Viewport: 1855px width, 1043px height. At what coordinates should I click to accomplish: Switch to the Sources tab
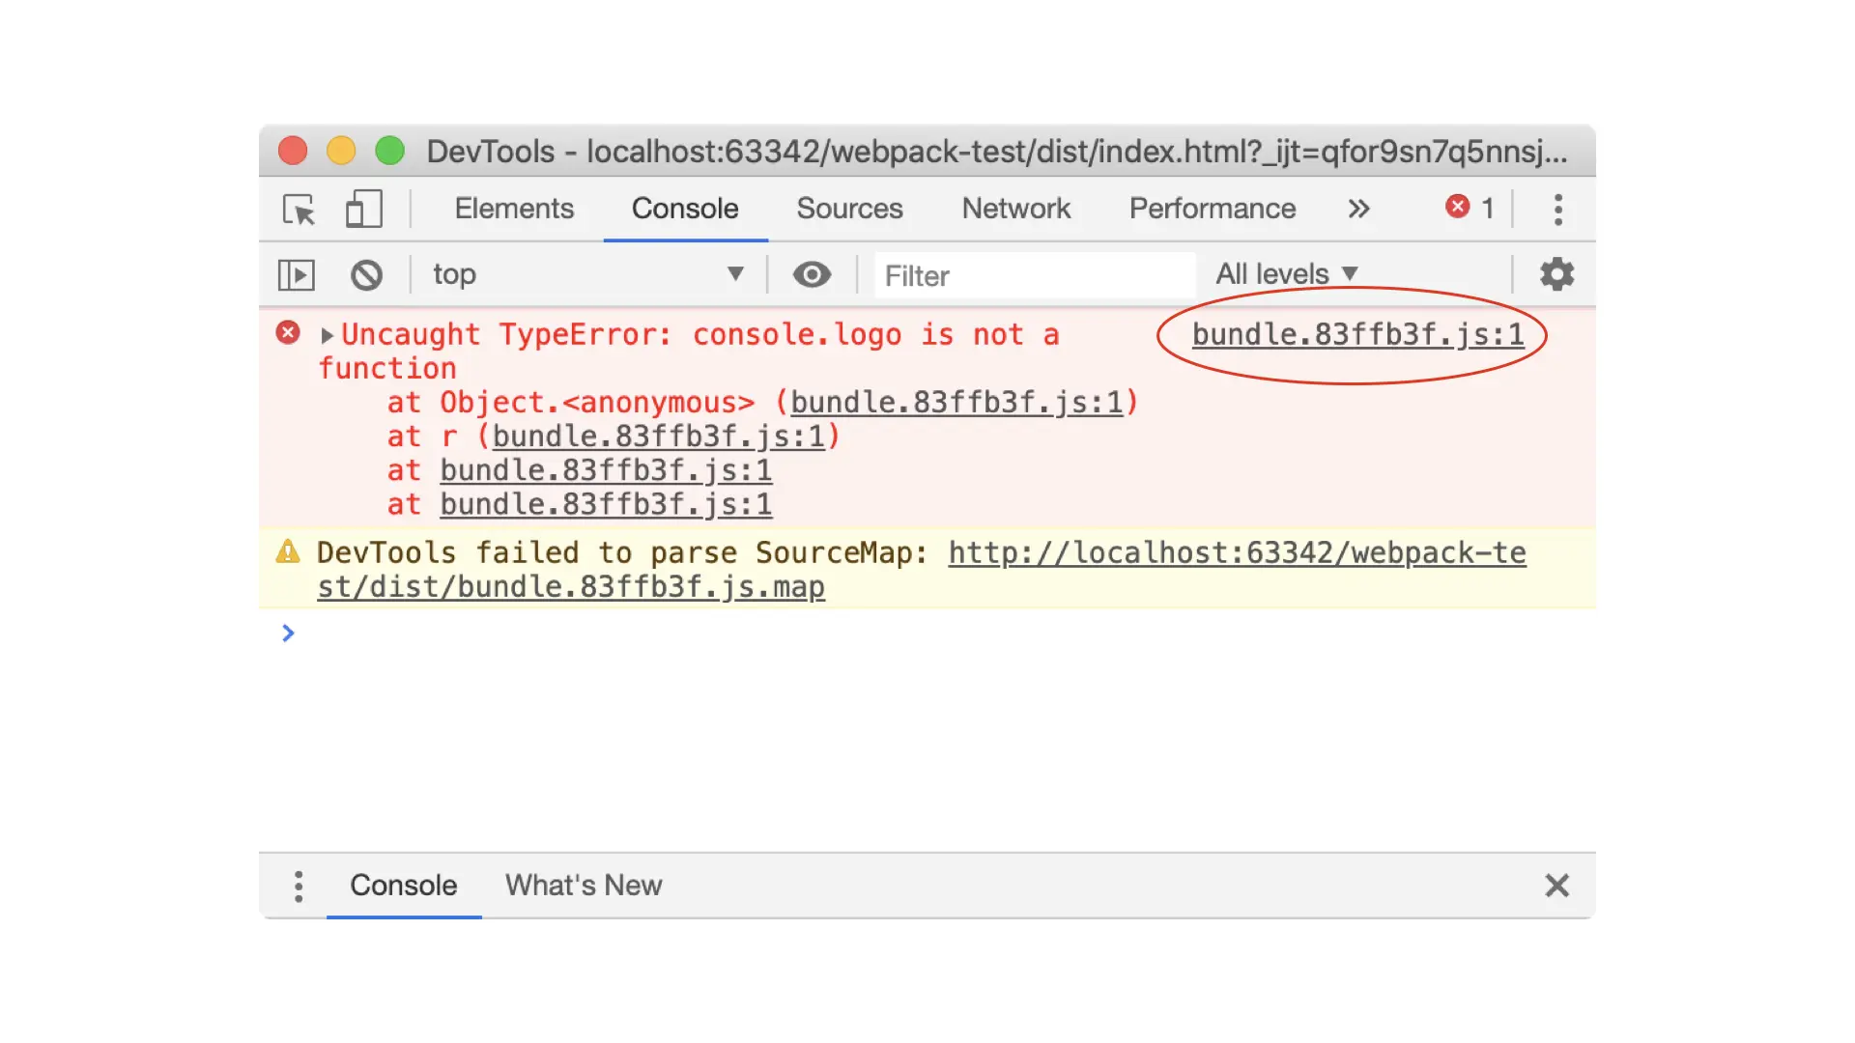pos(849,209)
